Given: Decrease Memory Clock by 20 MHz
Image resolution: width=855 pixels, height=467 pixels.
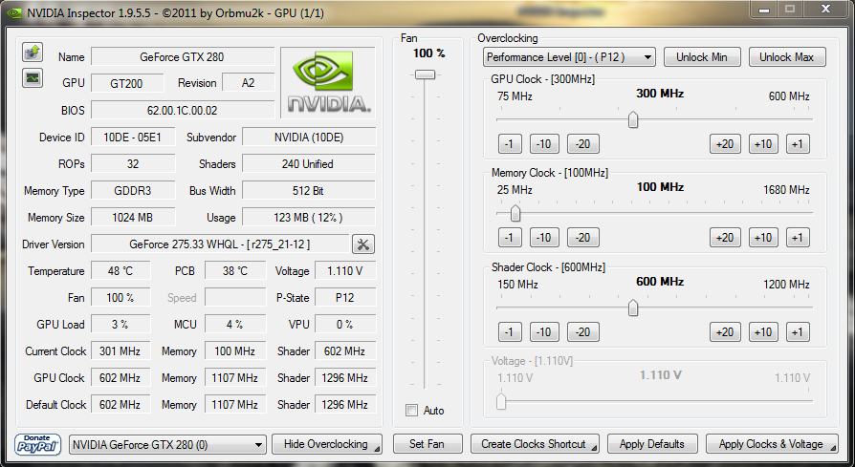Looking at the screenshot, I should point(582,238).
